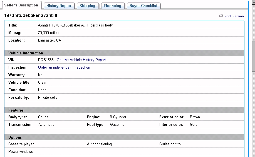Click the Features section header
The image size is (255, 157).
16,110
